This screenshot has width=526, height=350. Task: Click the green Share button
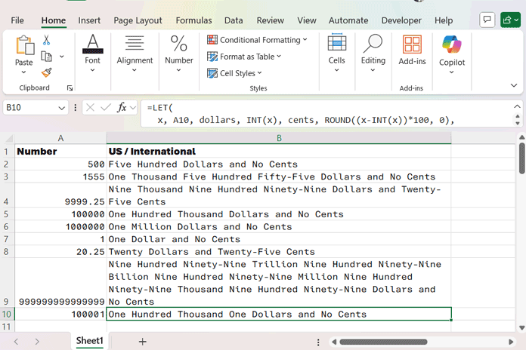510,20
